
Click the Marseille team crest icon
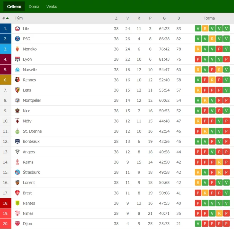tap(18, 70)
